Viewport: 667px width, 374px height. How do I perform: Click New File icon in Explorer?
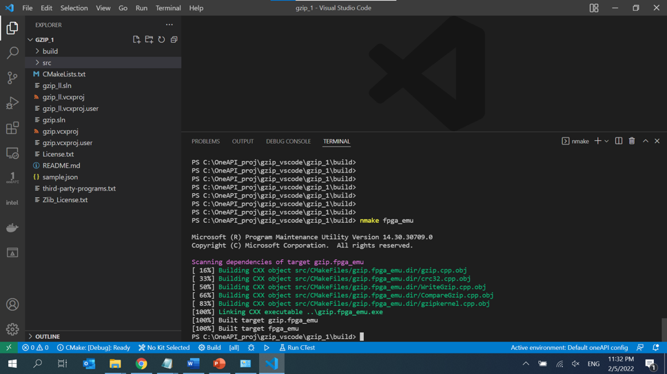(136, 40)
